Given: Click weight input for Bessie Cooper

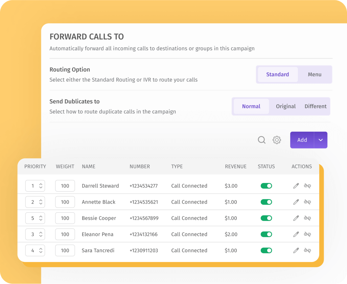Looking at the screenshot, I should (x=65, y=218).
